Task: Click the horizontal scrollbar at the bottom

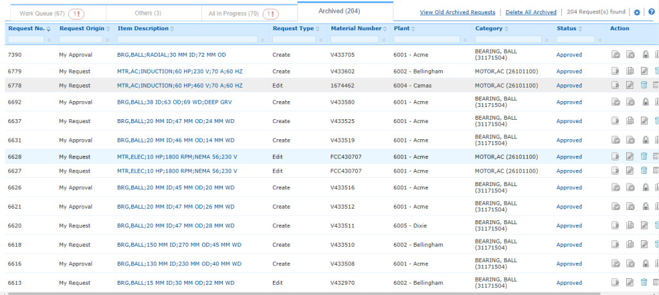Action: click(322, 293)
